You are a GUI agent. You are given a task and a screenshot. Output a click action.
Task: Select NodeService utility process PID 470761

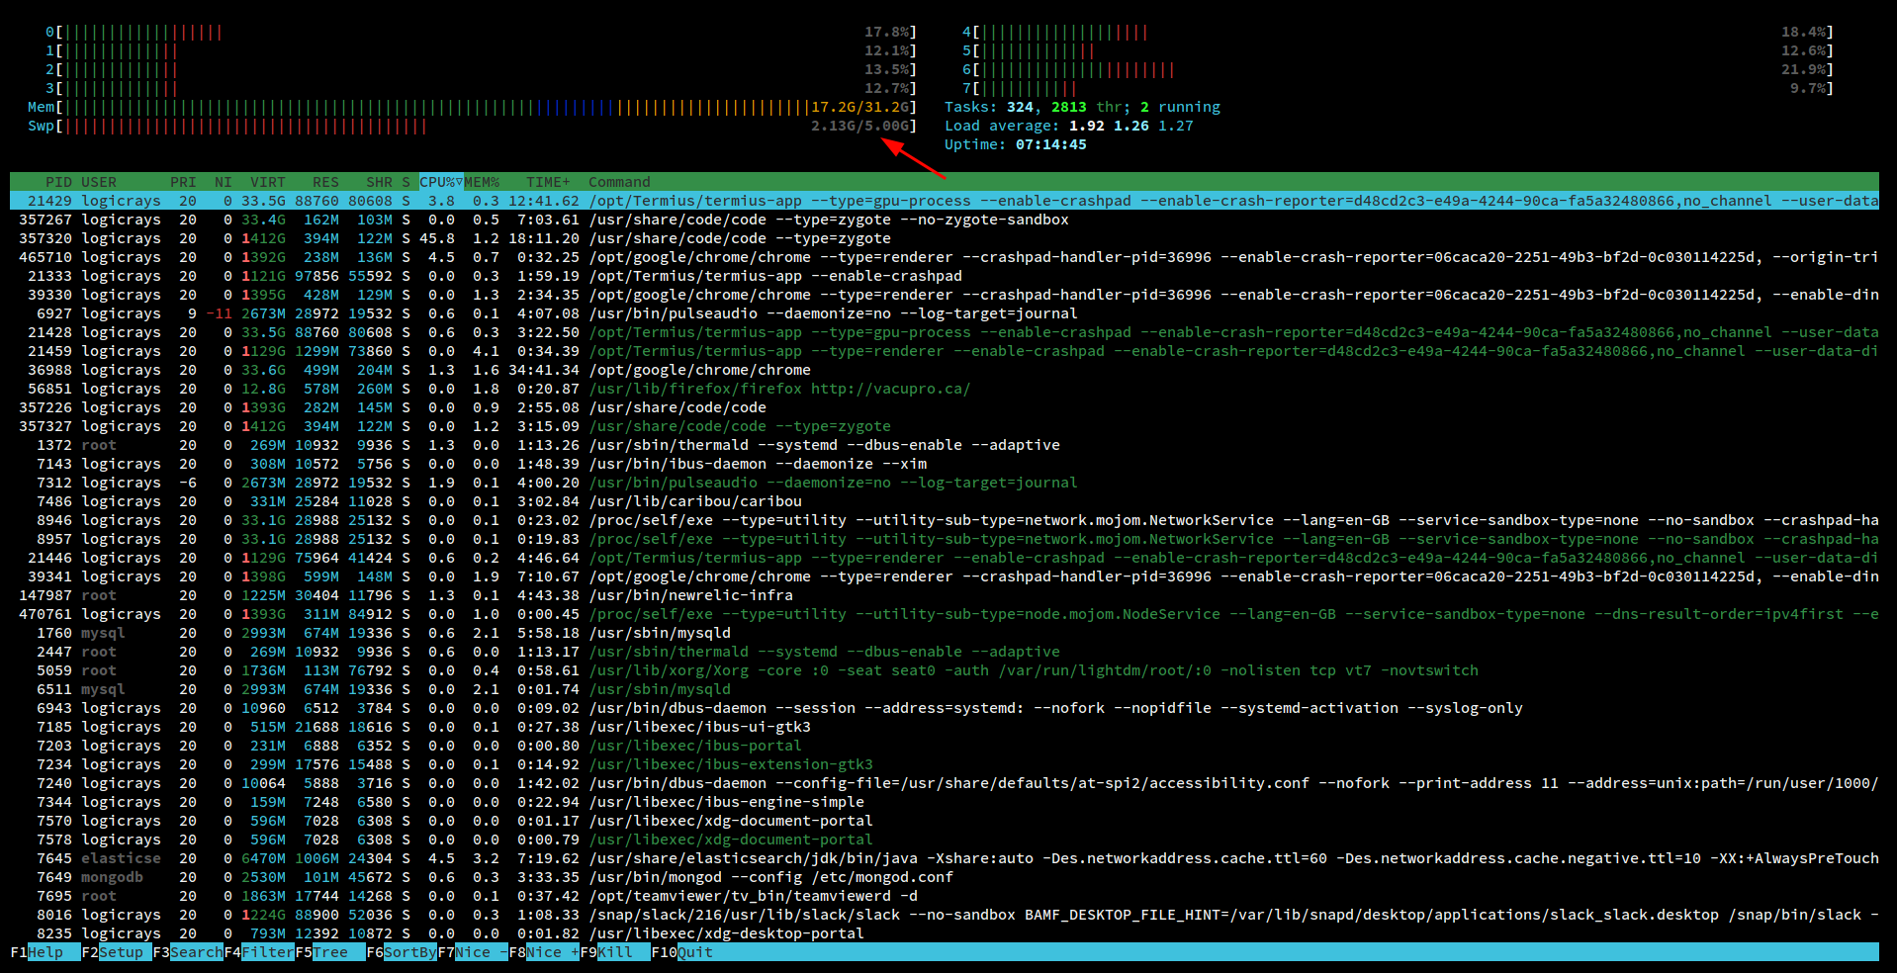(x=945, y=614)
